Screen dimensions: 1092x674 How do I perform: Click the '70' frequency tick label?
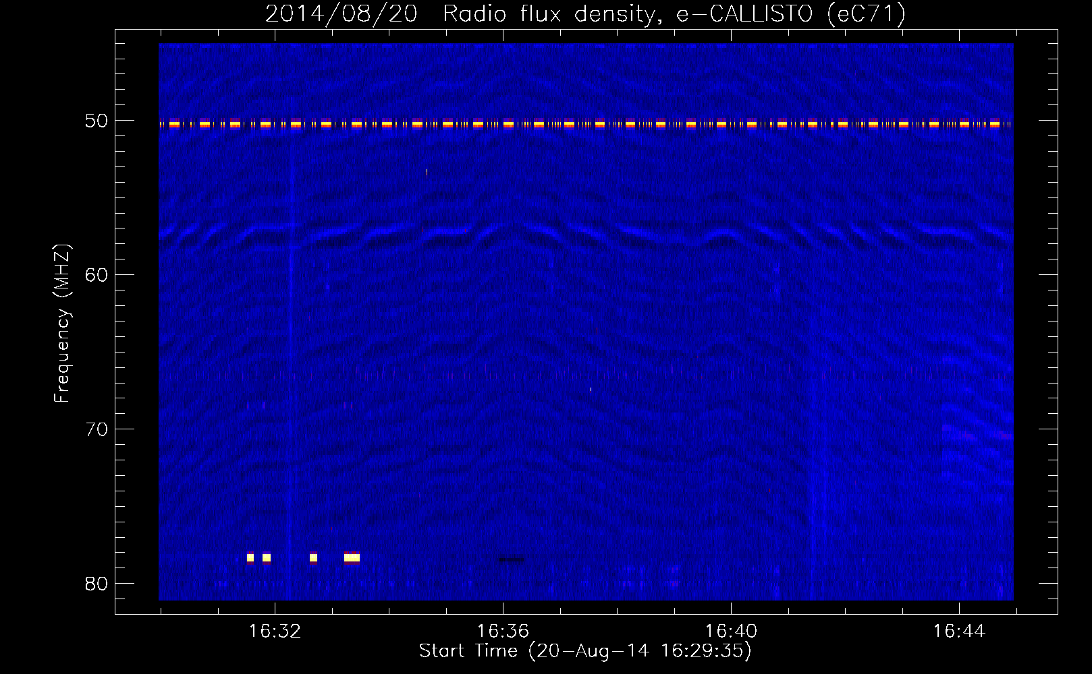[x=97, y=429]
